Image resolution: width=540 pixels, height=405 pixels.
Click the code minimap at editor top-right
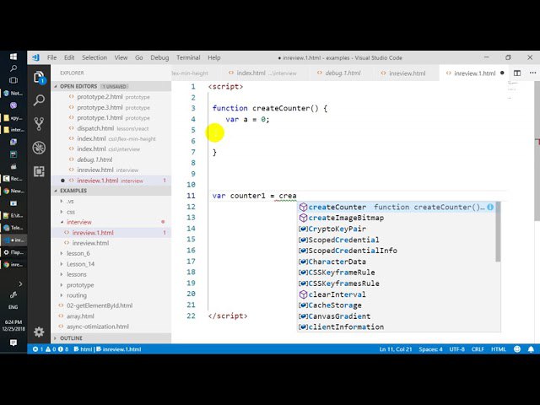point(512,90)
